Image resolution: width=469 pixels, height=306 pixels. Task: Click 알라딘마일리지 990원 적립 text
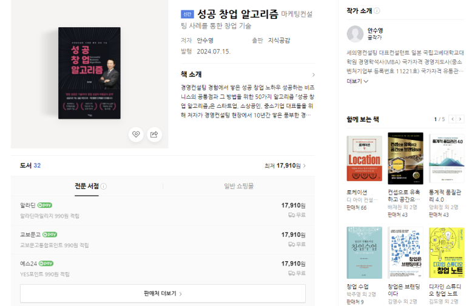[50, 216]
